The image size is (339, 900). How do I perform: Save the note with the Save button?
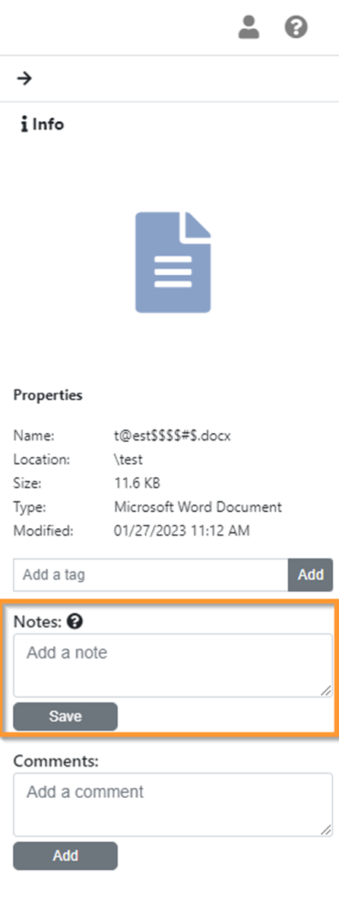pyautogui.click(x=65, y=716)
